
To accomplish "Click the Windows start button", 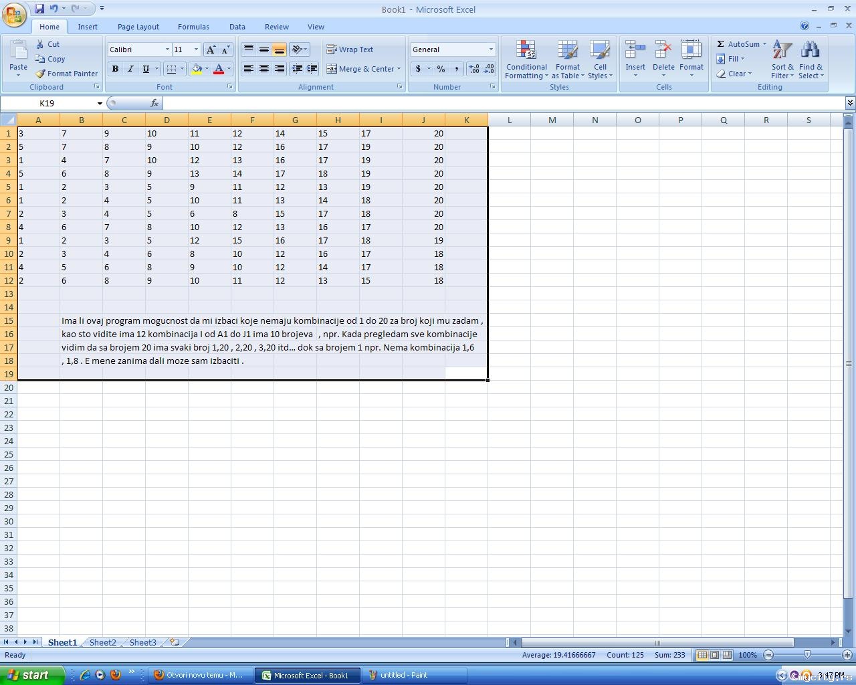I will click(x=32, y=675).
